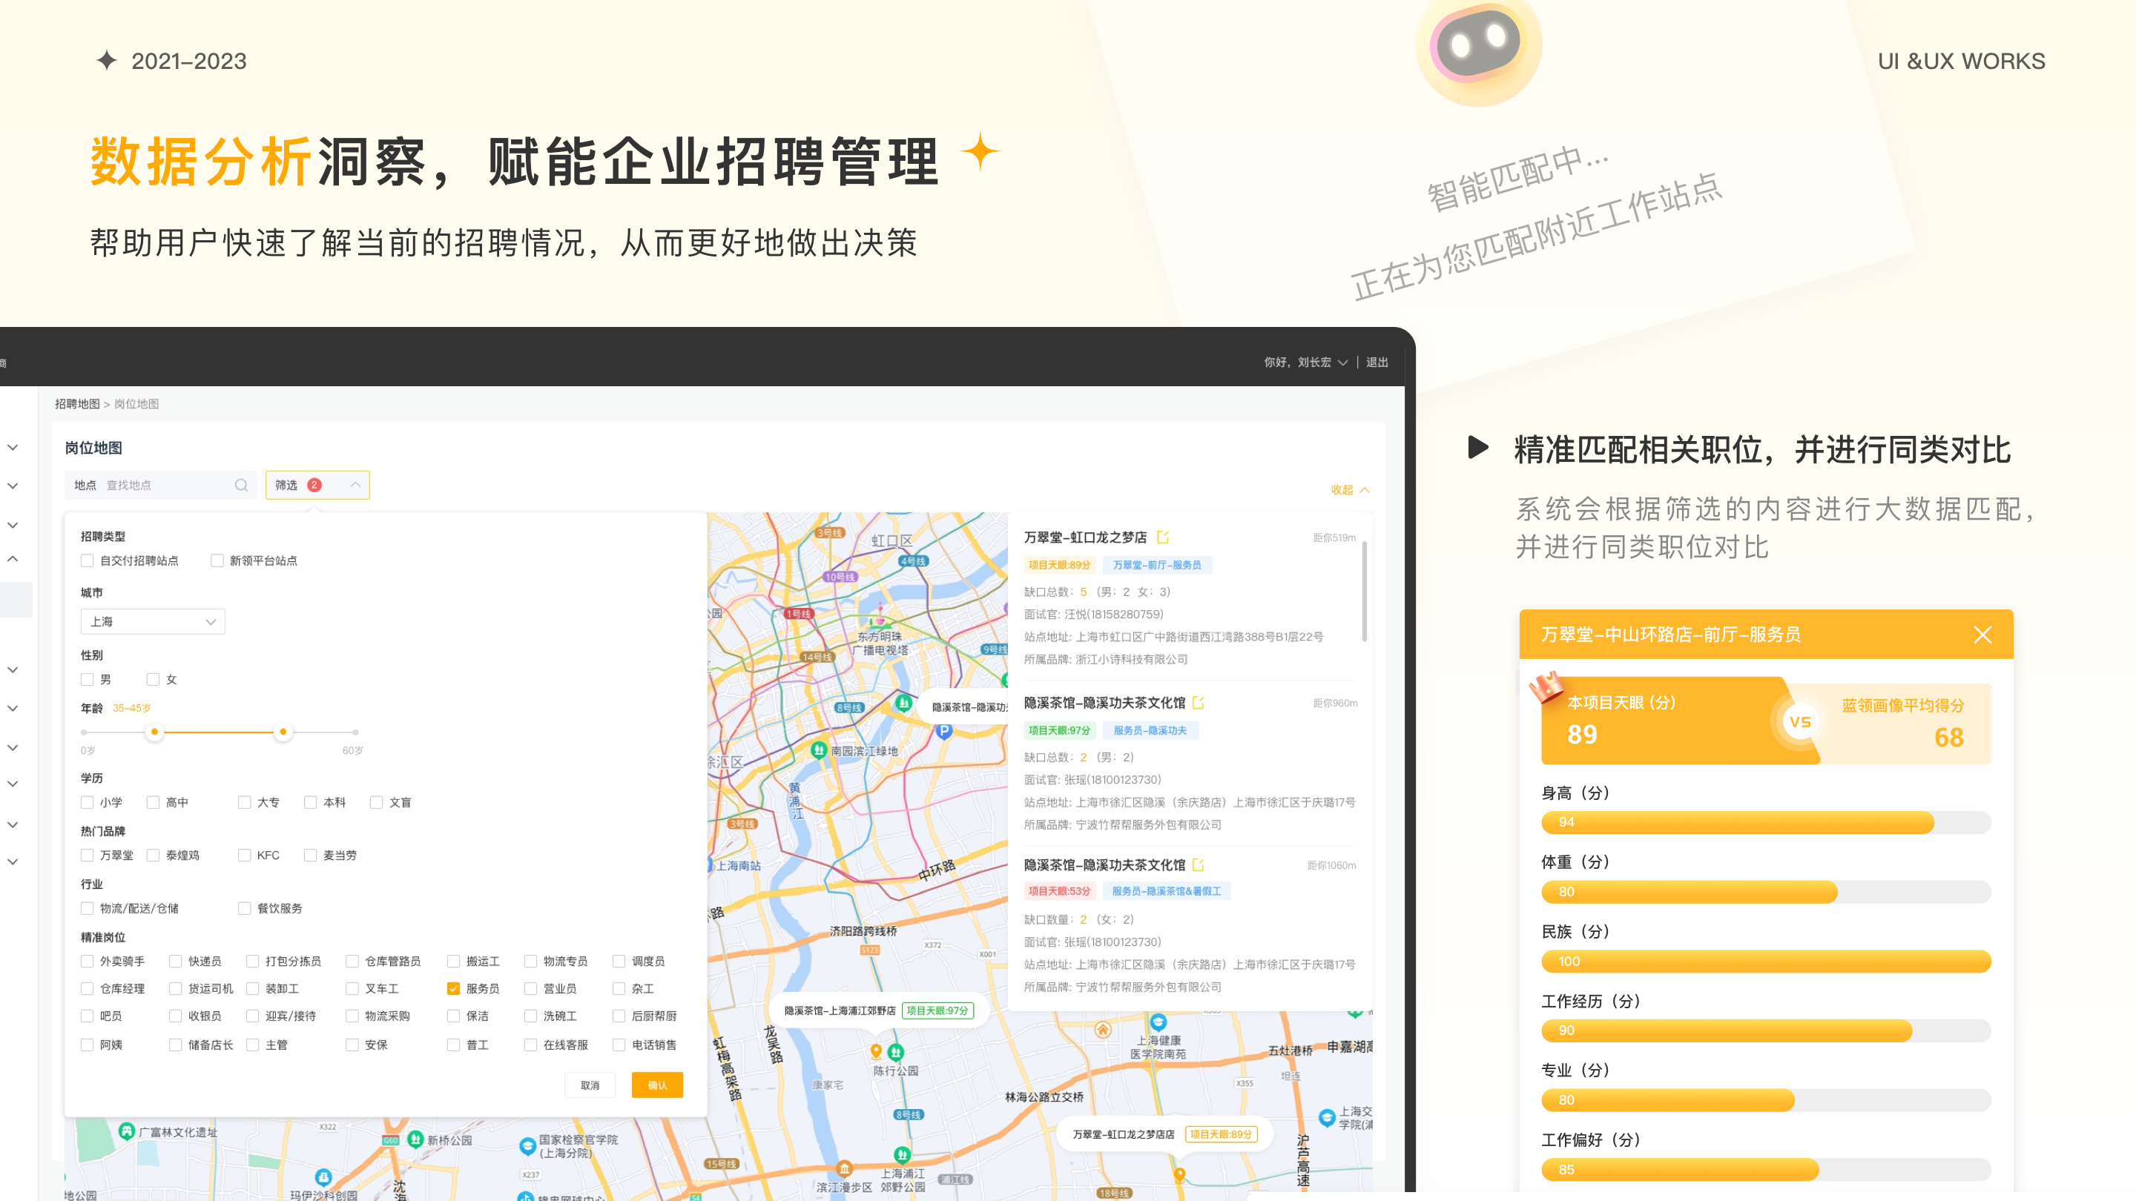Check the 外卖骑手 position checkbox
Screen dimensions: 2136x1201
87,962
